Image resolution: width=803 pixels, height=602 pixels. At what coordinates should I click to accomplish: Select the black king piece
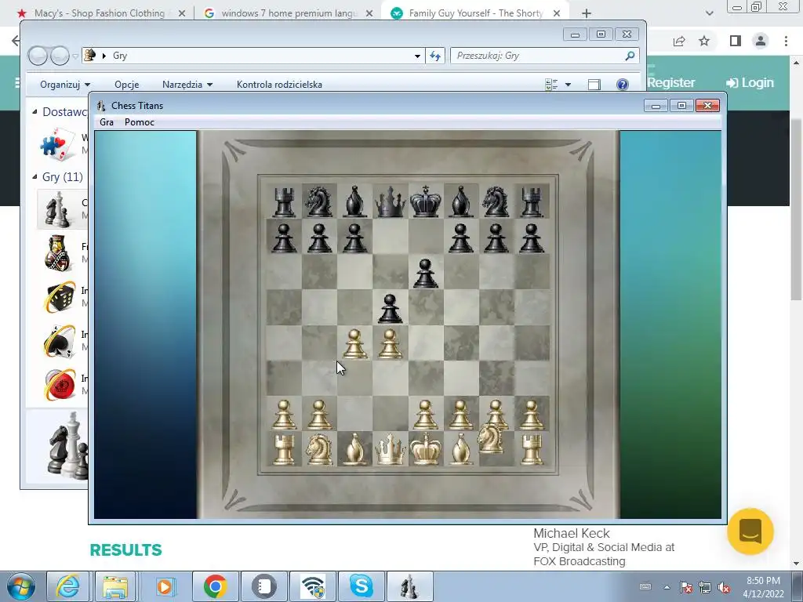click(426, 201)
